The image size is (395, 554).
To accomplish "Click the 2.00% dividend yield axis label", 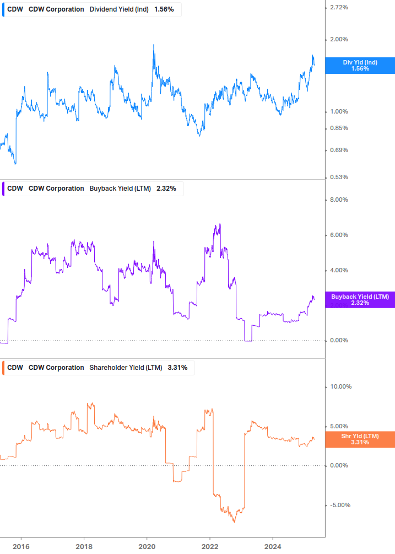I will coord(339,39).
